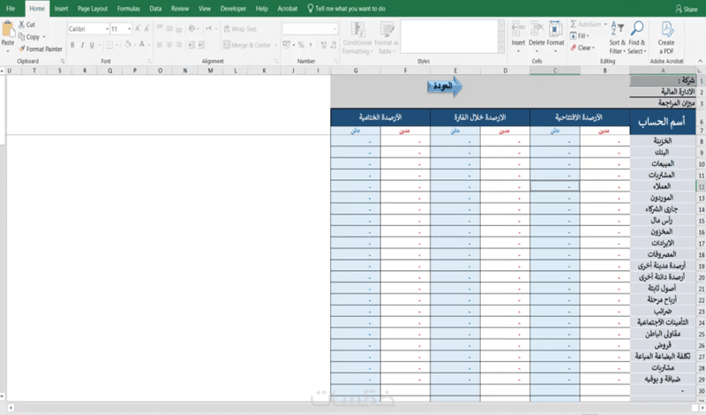Click Merge & Center
706x415 pixels.
click(247, 45)
